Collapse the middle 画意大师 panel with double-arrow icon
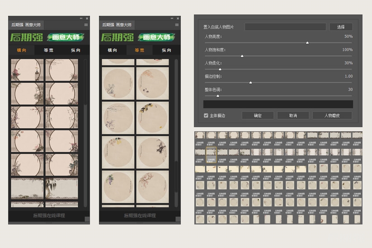372x248 pixels. tap(172, 18)
